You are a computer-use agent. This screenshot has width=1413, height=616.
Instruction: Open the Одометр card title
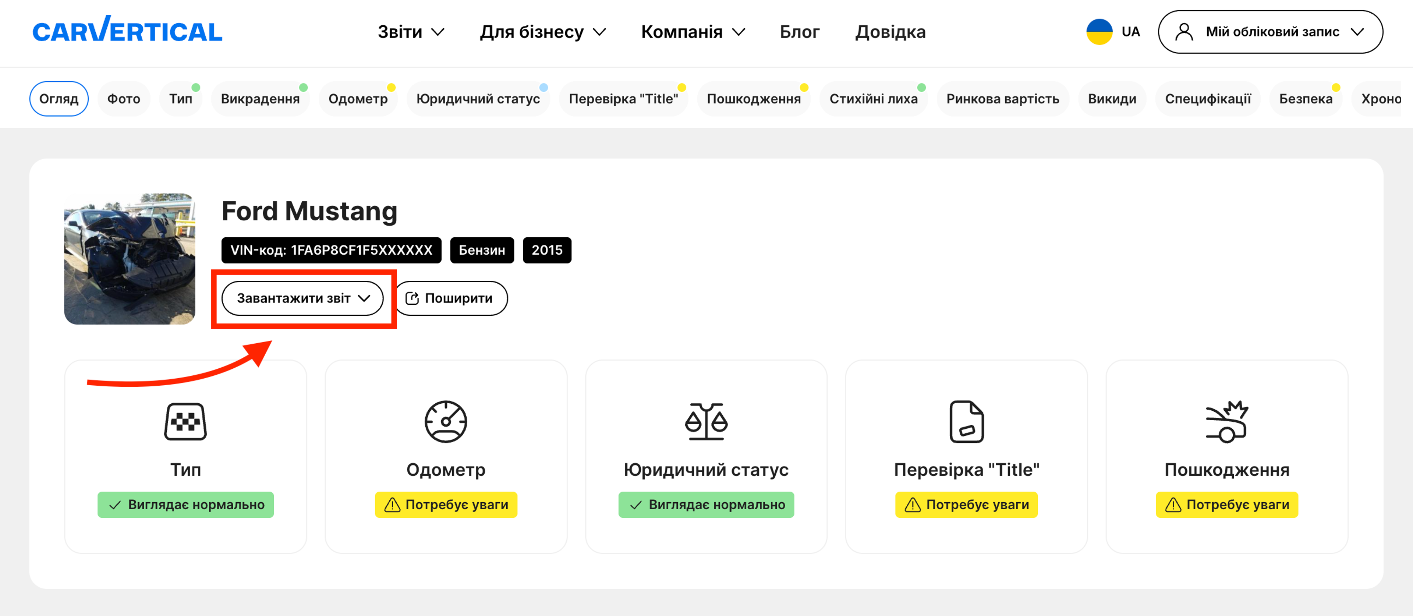pos(446,470)
